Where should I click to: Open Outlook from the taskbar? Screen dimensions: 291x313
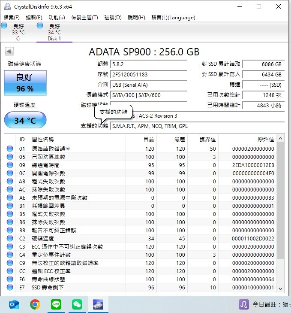tap(14, 304)
